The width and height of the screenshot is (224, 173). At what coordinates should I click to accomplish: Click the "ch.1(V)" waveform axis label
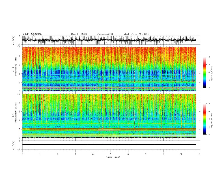coord(14,40)
